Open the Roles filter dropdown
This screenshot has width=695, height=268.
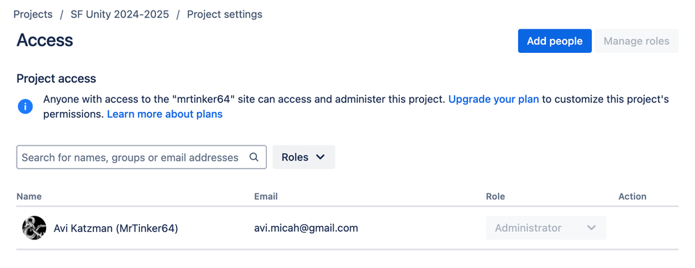tap(304, 157)
